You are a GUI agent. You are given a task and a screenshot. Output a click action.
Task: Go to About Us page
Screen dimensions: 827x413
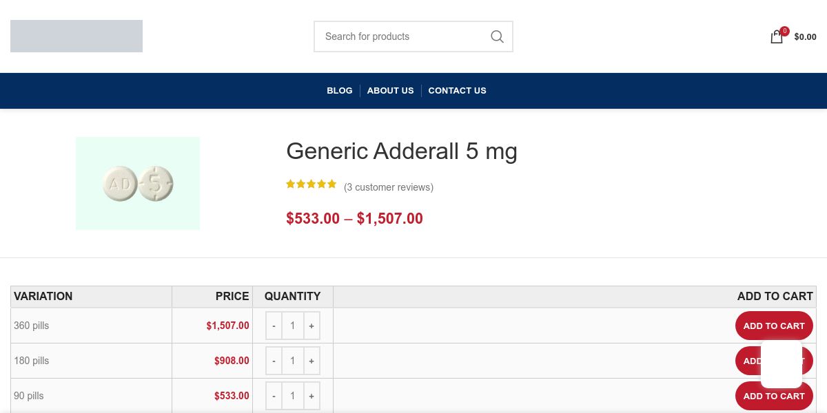(x=390, y=90)
